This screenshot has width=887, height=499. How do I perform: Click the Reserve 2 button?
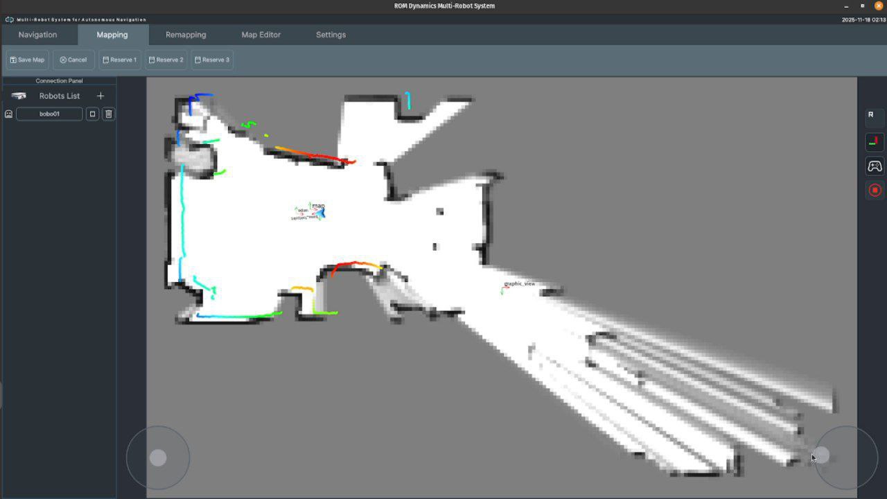(x=166, y=60)
